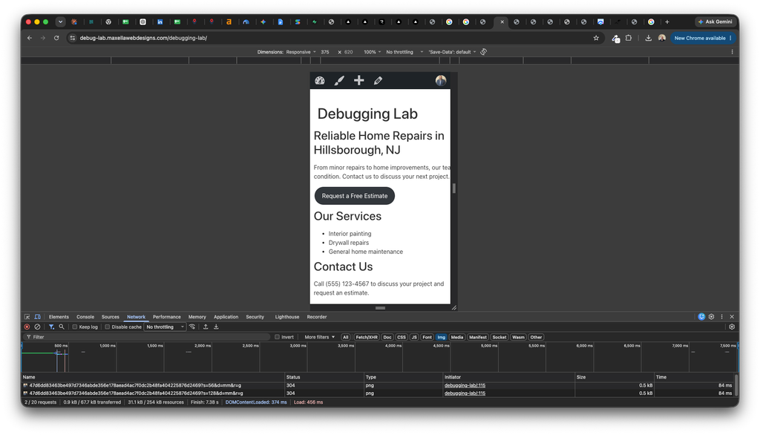Enable the Keep log checkbox
Viewport: 760px width, 435px height.
tap(75, 327)
